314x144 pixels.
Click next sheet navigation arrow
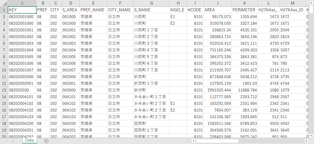click(13, 141)
